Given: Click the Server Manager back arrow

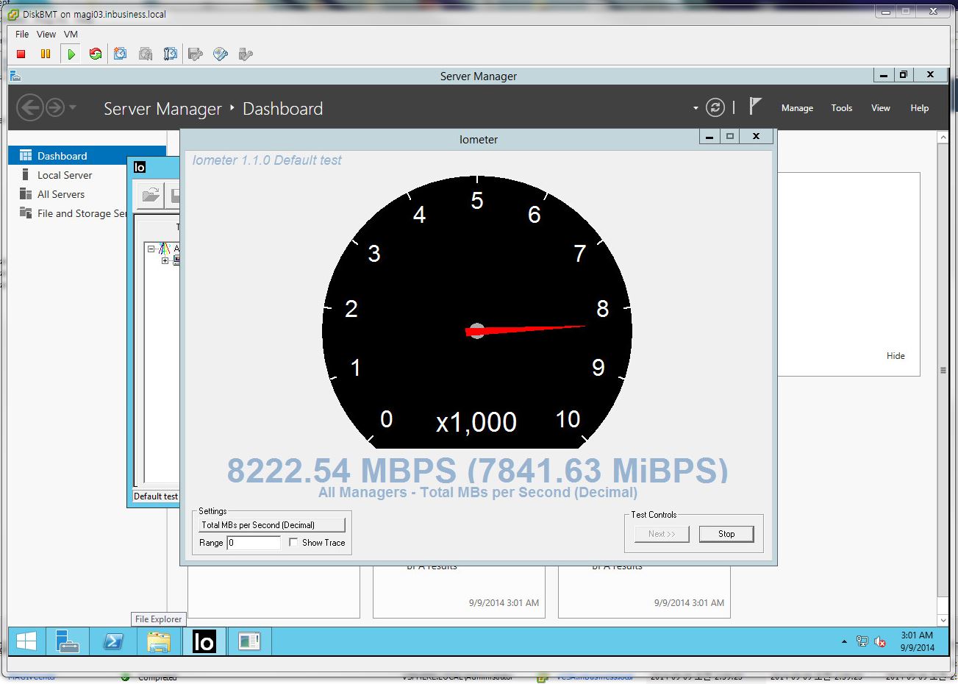Looking at the screenshot, I should click(x=29, y=108).
